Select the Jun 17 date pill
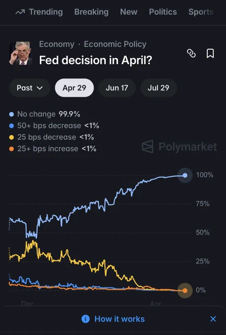The width and height of the screenshot is (226, 335). click(117, 88)
